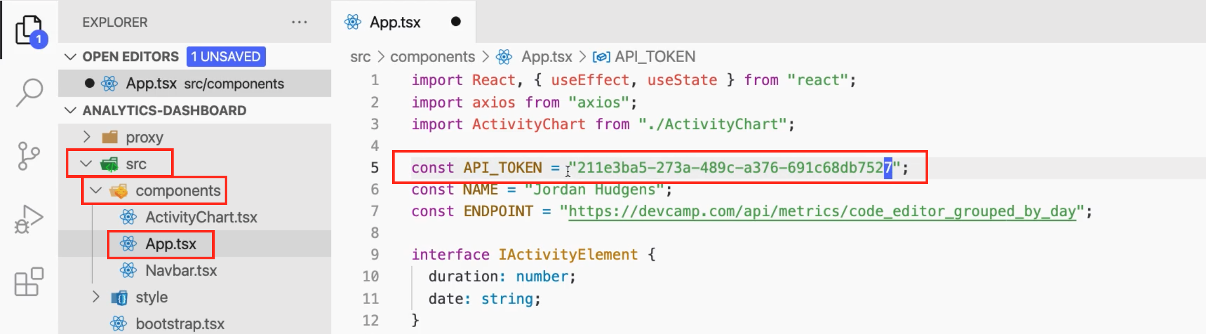The width and height of the screenshot is (1206, 334).
Task: Select ActivityChart.tsx in the file tree
Action: 202,217
